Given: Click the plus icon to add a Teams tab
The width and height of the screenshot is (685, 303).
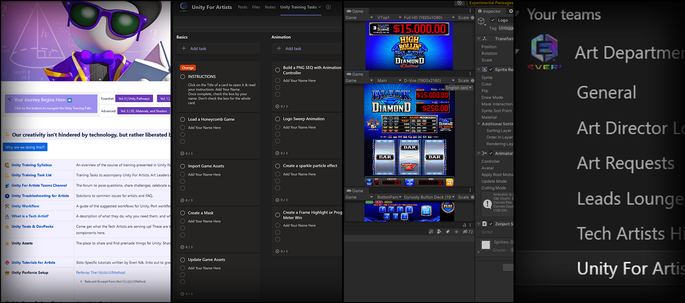Looking at the screenshot, I should (x=328, y=7).
